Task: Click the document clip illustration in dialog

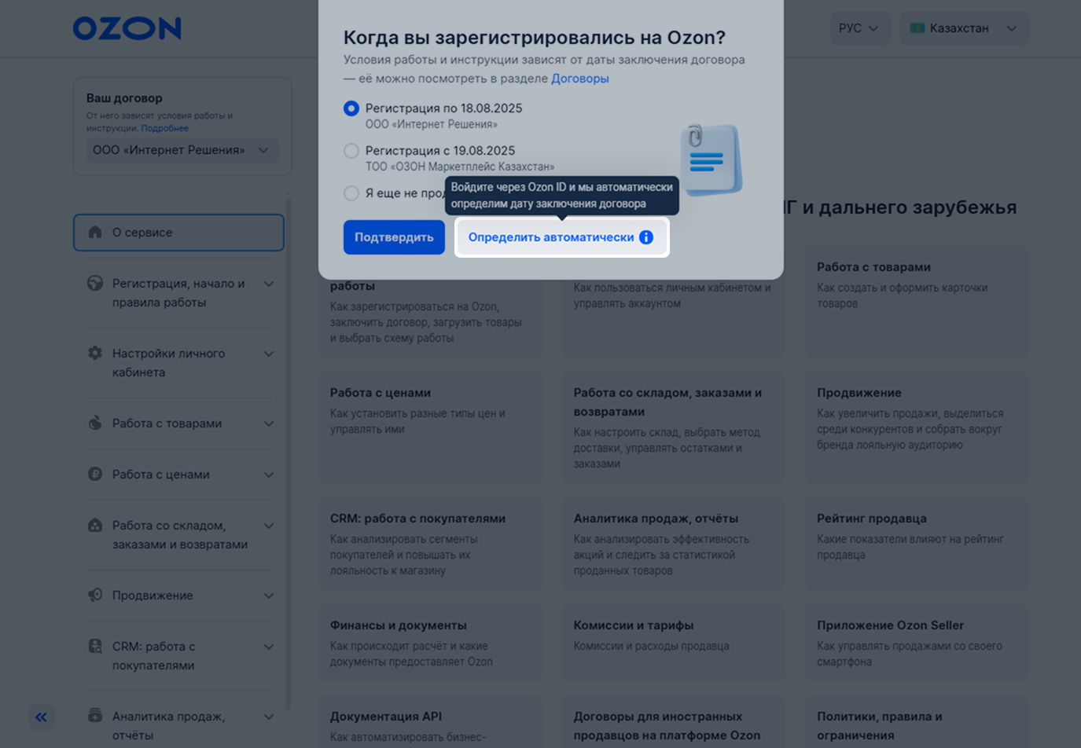Action: click(x=711, y=159)
